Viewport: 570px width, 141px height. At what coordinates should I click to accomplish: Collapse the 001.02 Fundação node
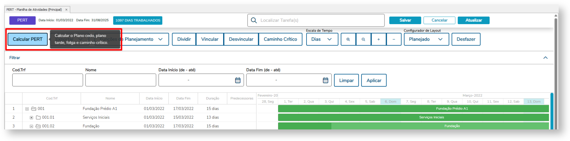31,126
